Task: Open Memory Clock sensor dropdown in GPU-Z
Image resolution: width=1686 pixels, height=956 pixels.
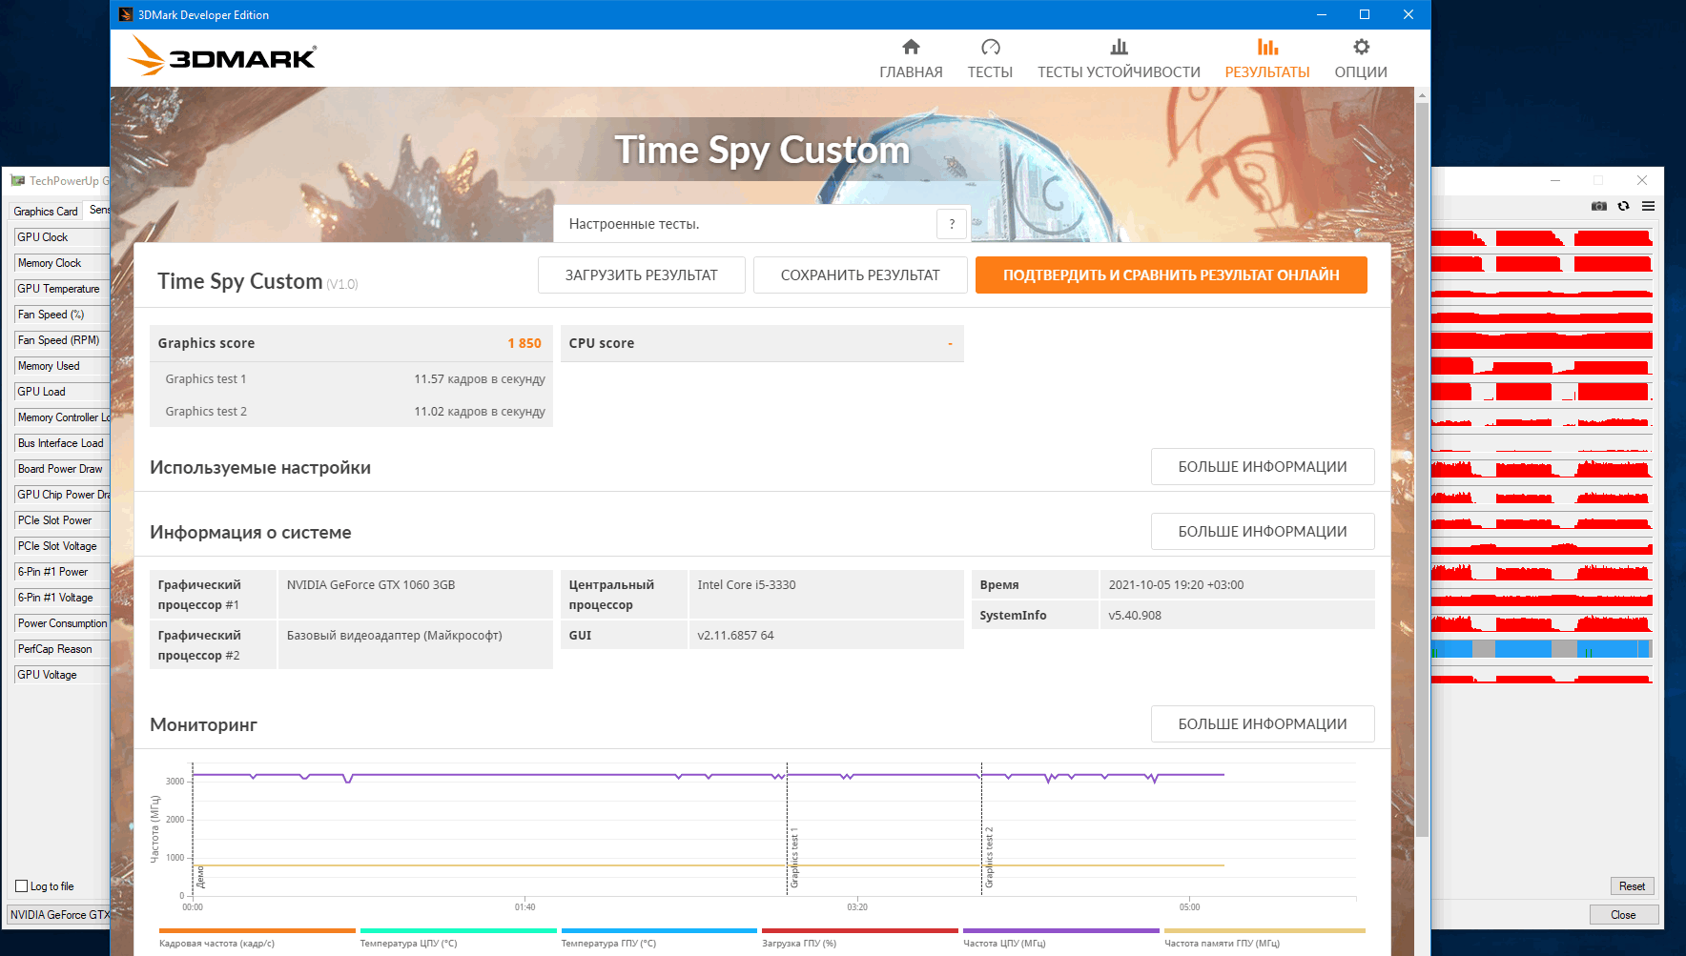Action: (62, 263)
